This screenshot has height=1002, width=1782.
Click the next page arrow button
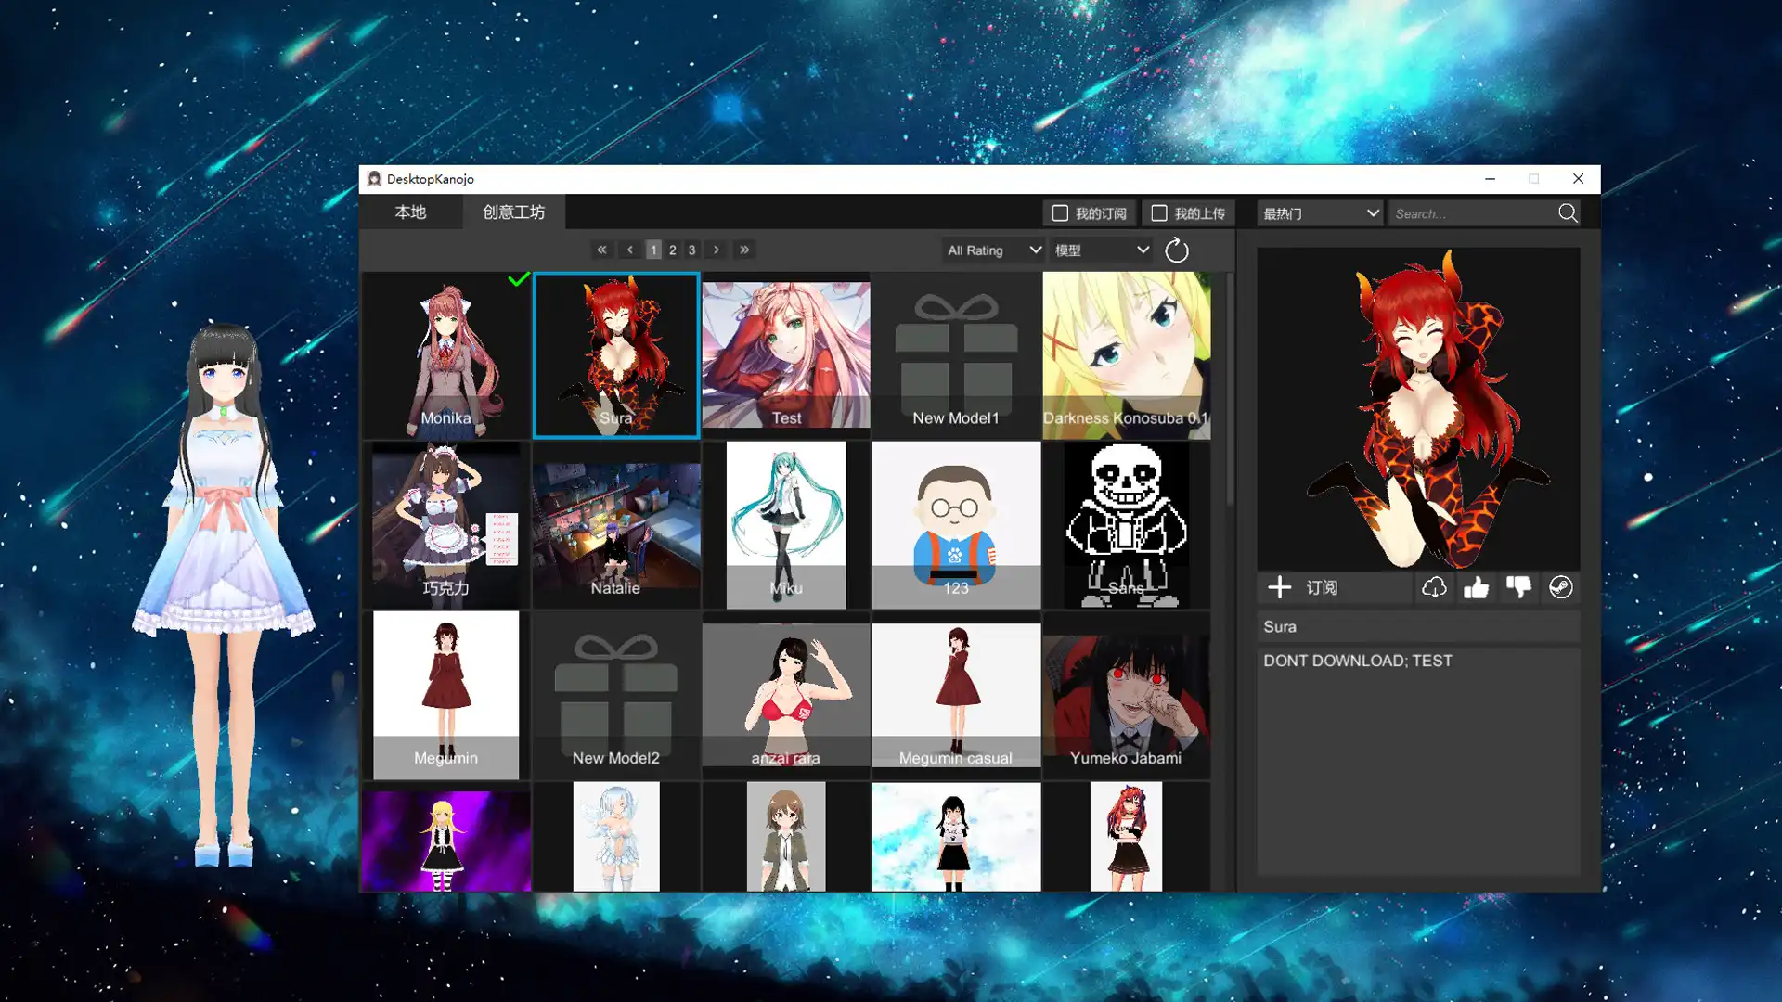coord(716,250)
